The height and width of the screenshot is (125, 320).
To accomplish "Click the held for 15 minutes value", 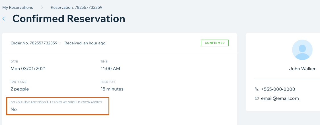I will [x=112, y=89].
